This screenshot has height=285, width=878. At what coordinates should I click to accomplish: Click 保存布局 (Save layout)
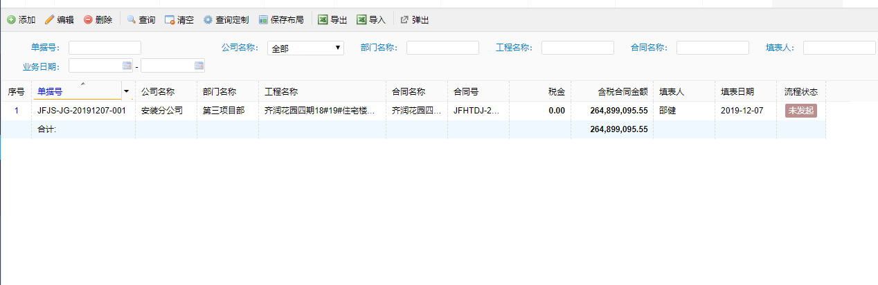pyautogui.click(x=281, y=20)
